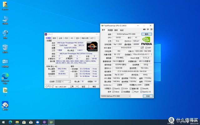
Task: Click the GPU name field NVIDIA GeForce RTX 3080
Action: (x=126, y=34)
